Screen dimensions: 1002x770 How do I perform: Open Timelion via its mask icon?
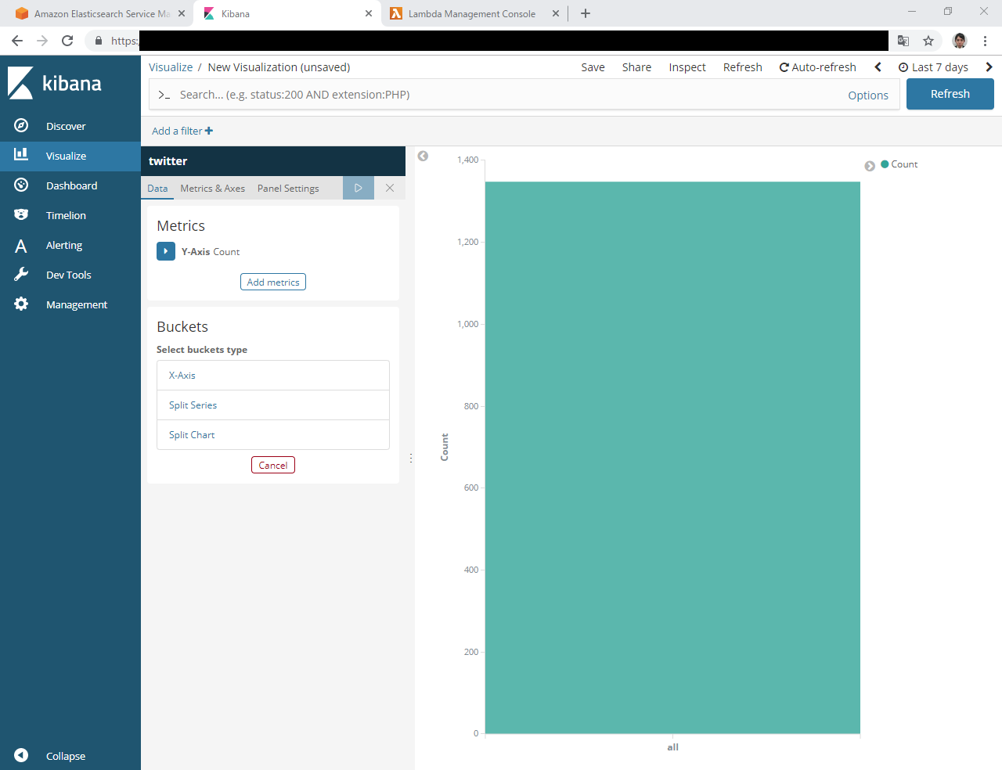pos(21,215)
